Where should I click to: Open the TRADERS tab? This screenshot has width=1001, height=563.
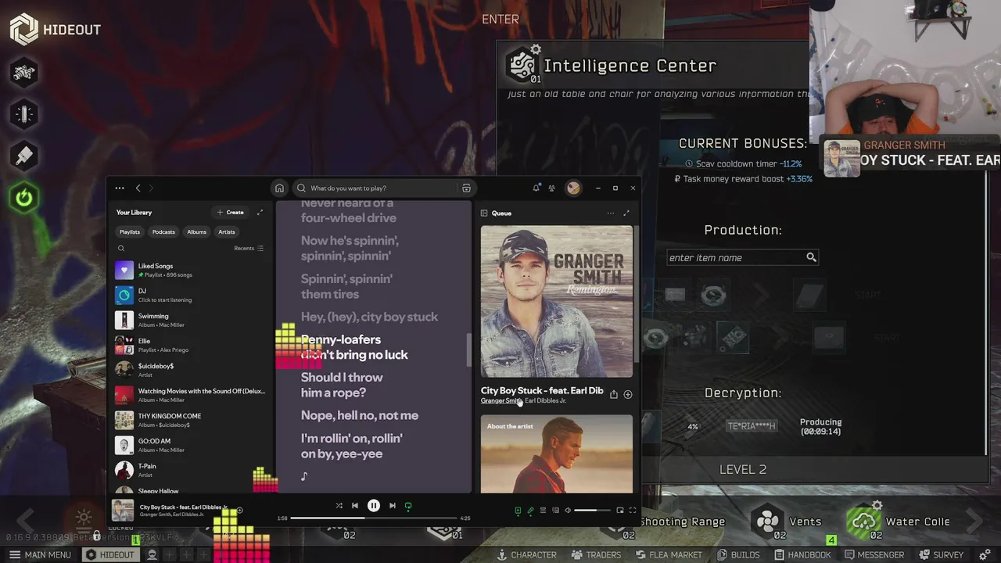(x=596, y=554)
